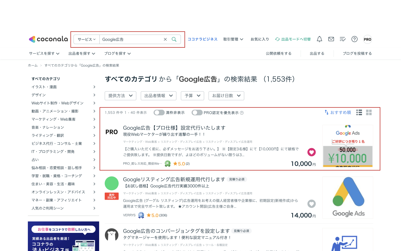Open the help question mark icon
The image size is (401, 251).
point(354,39)
